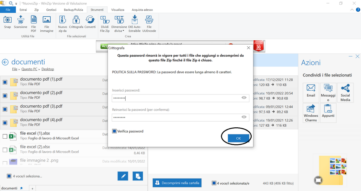Select the File PDF utility icon
The height and width of the screenshot is (191, 361).
[x=34, y=20]
